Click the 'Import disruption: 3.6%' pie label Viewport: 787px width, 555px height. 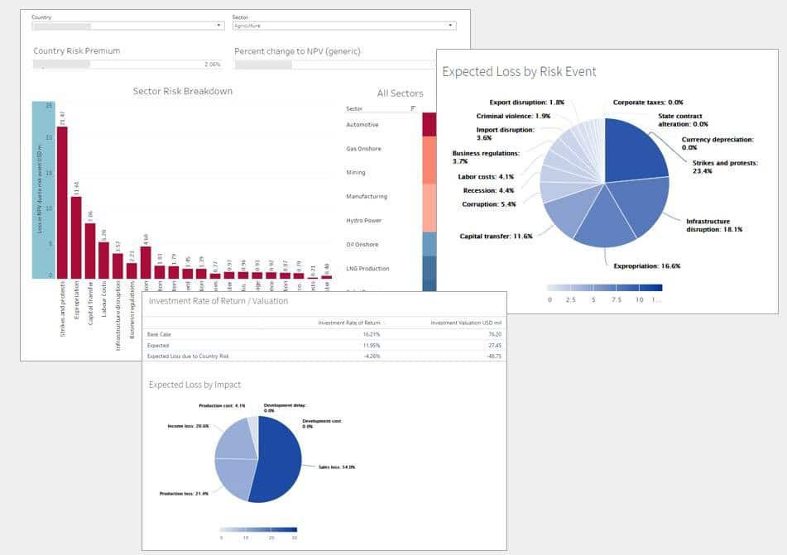tap(505, 133)
